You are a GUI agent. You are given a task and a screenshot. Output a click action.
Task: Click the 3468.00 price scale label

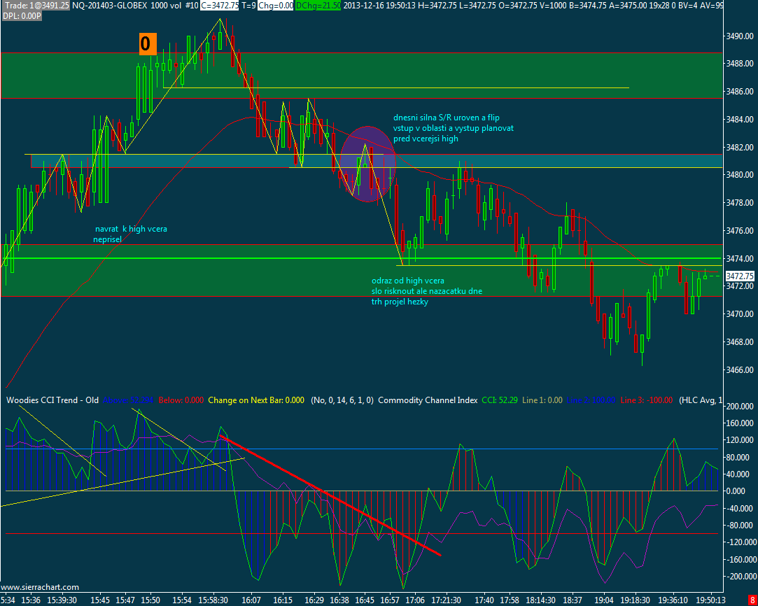coord(740,342)
